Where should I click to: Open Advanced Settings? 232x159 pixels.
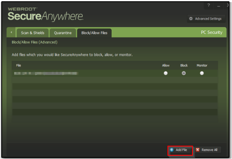tap(206, 19)
